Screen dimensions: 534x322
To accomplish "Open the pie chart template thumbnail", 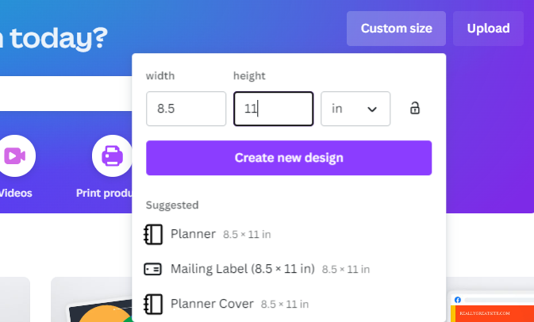I will [x=91, y=300].
